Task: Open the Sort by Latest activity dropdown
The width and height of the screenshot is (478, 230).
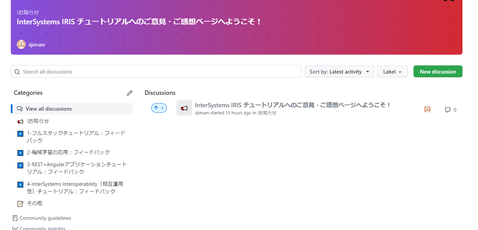Action: 339,71
